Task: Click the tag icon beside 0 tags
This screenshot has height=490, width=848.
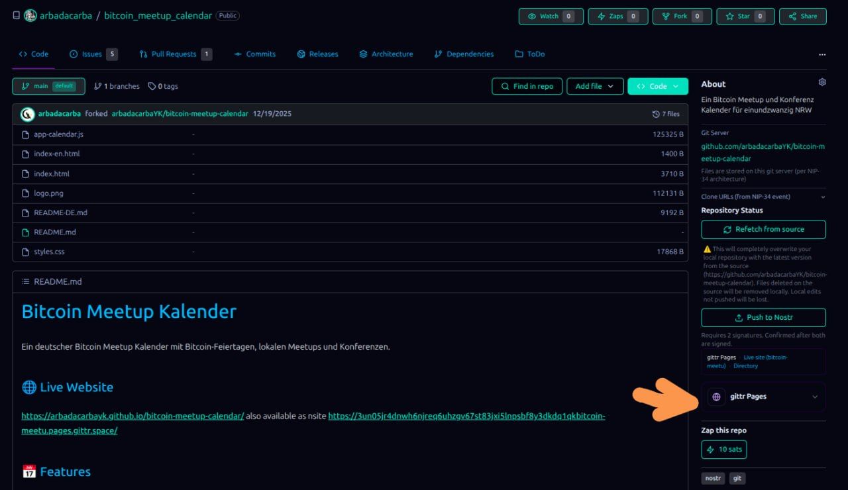Action: (152, 86)
